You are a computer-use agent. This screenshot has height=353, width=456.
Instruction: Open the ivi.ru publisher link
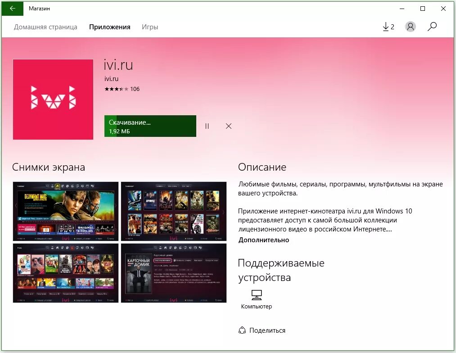point(111,79)
